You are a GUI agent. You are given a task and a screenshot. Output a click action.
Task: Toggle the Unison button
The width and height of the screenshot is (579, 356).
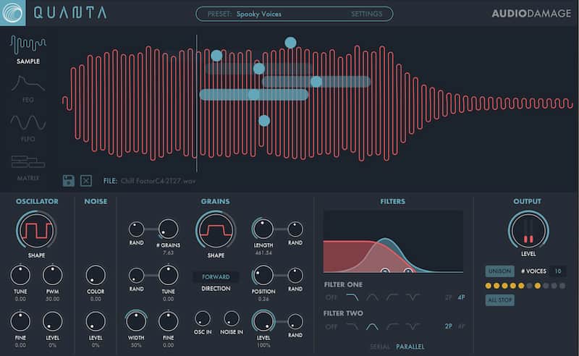pyautogui.click(x=499, y=271)
